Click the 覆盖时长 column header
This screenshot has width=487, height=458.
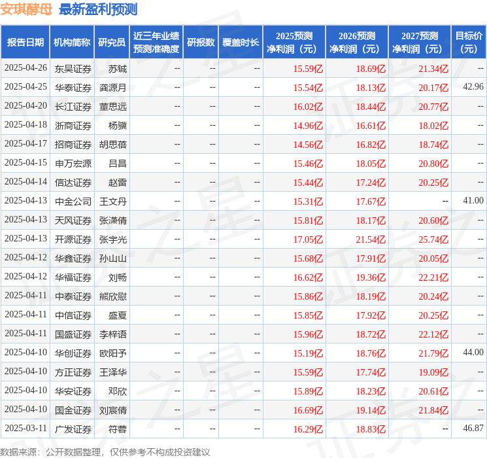pos(241,43)
